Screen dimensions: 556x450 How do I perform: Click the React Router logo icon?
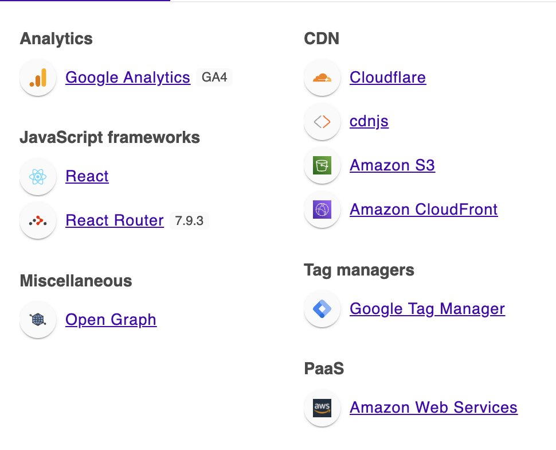point(38,220)
